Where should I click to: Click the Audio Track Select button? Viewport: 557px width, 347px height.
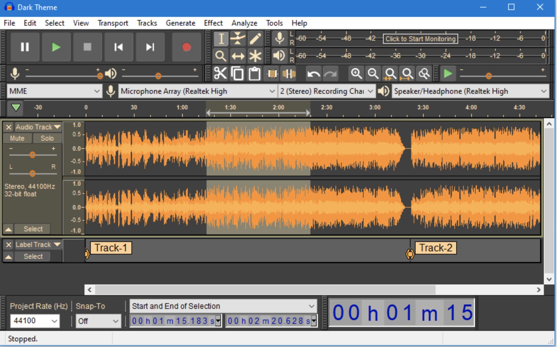coord(33,229)
